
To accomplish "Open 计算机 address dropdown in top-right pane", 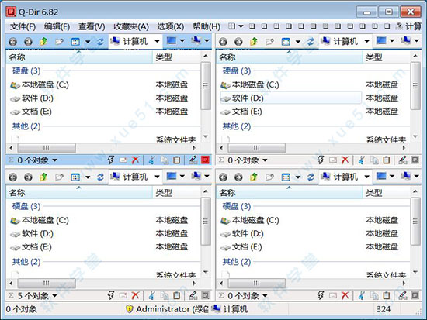I will 367,41.
